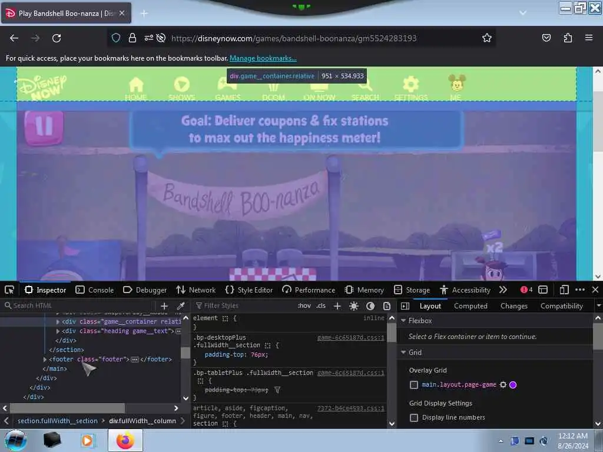The image size is (603, 452).
Task: Show site security padlock info
Action: click(132, 38)
